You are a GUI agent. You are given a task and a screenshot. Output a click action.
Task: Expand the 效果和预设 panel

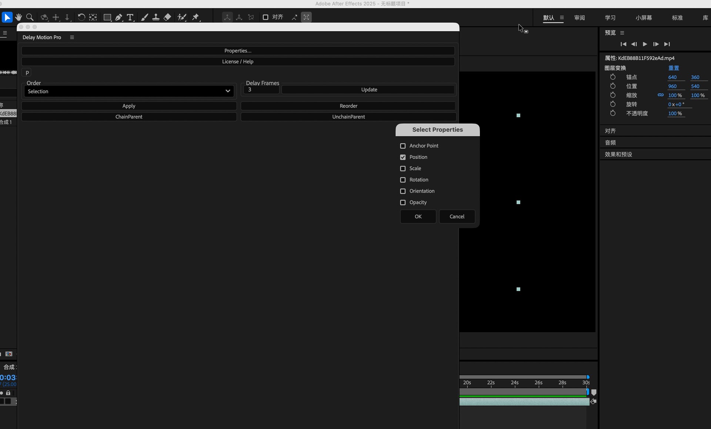(x=618, y=154)
